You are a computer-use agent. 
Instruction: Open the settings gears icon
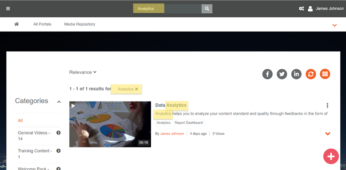pyautogui.click(x=302, y=8)
